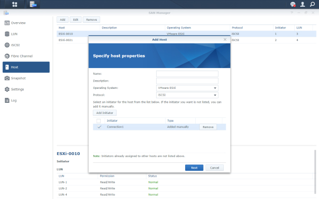Toggle the select-all initiators header checkbox

pos(99,121)
